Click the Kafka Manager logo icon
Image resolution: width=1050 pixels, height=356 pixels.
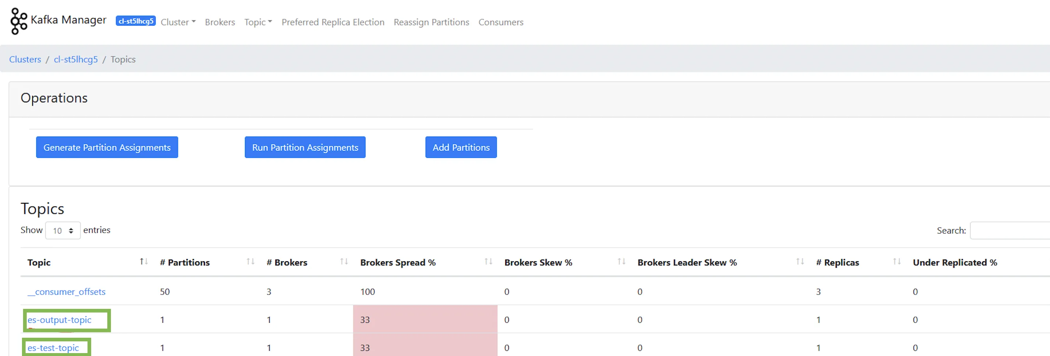[18, 21]
